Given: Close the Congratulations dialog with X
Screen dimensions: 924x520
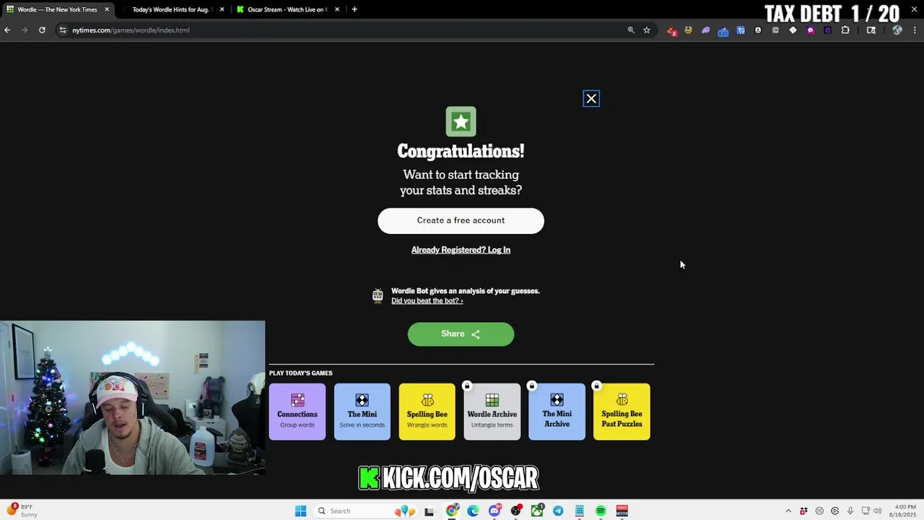Looking at the screenshot, I should [x=591, y=99].
